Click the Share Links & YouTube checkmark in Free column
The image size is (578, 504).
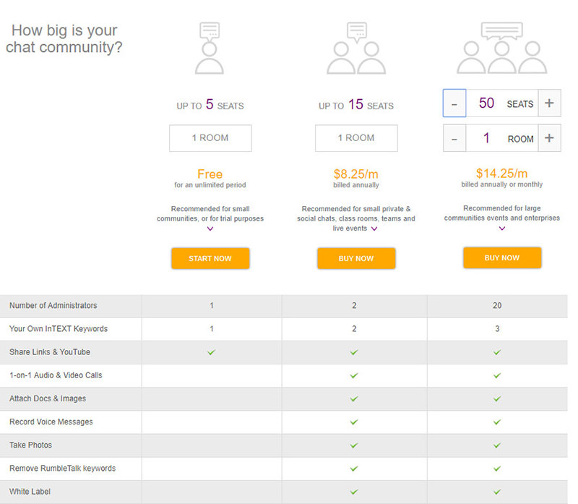point(211,352)
